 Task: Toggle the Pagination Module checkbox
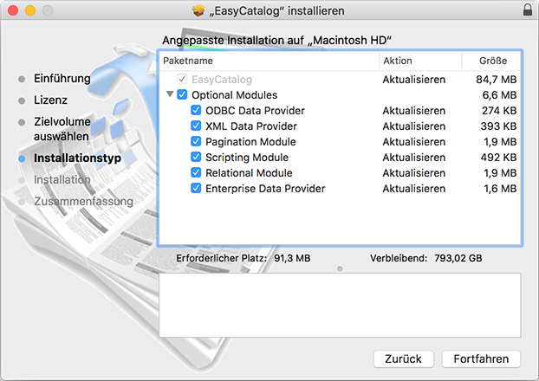196,141
